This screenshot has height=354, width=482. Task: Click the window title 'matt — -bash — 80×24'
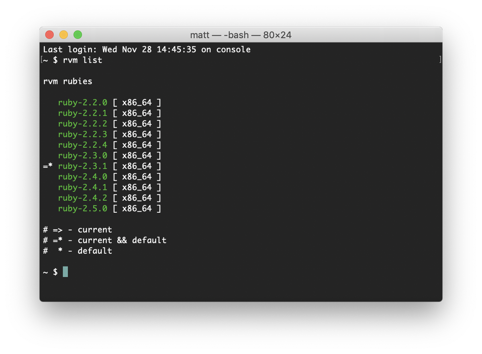241,35
